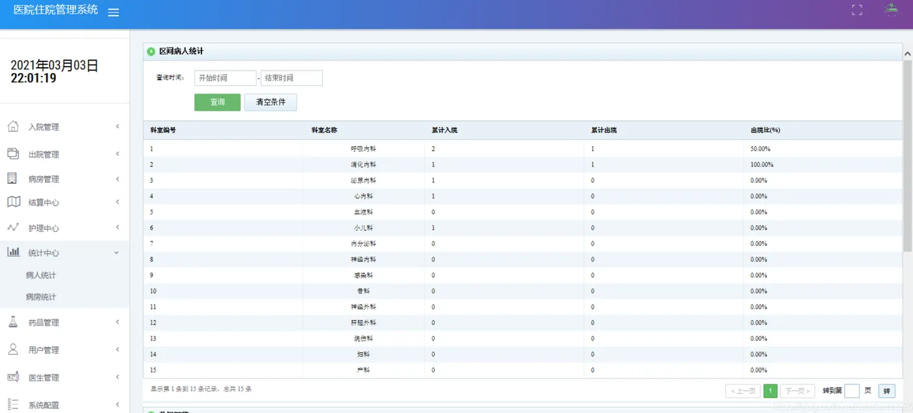
Task: Select page 1 in pagination
Action: [770, 391]
